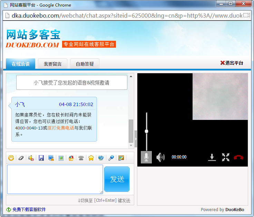Request a callback via the gray telephone icon
The image size is (254, 217).
[x=81, y=158]
